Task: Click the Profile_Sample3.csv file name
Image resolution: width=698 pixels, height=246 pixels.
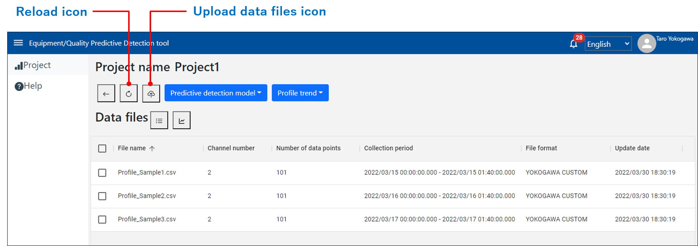Action: [x=147, y=219]
